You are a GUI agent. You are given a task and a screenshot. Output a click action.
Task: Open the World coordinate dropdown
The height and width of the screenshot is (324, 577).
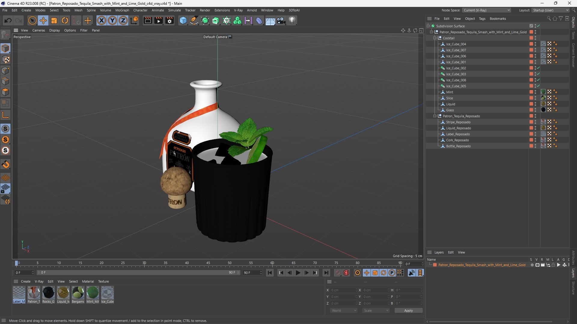[344, 310]
